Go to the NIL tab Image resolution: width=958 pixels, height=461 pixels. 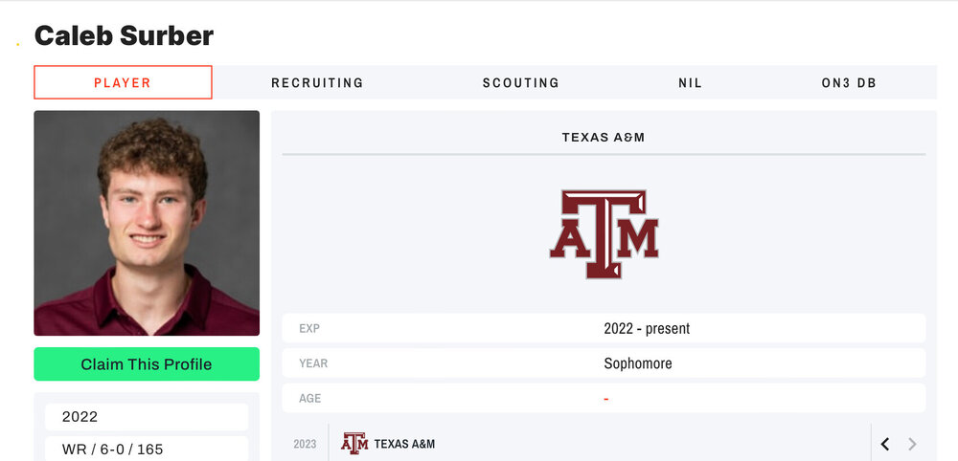690,82
